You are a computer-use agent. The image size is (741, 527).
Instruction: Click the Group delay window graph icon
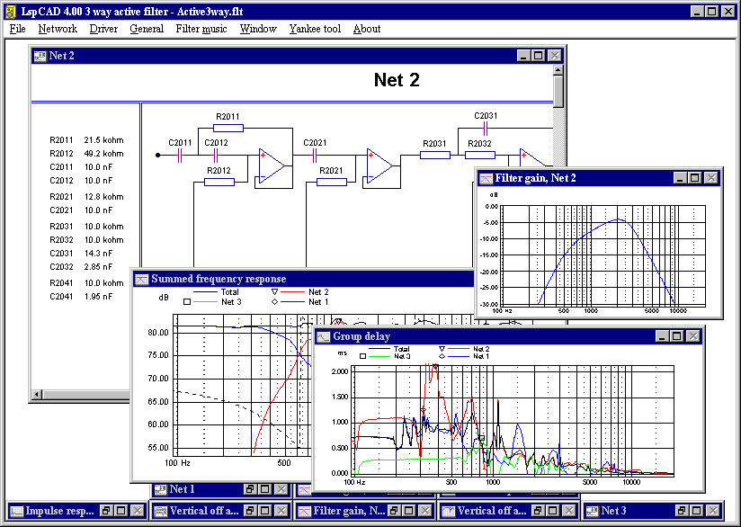click(x=324, y=336)
